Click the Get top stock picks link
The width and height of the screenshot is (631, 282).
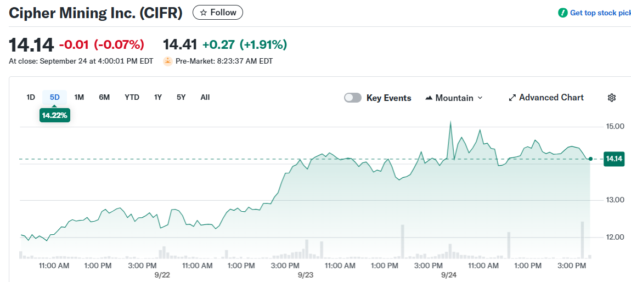pos(600,13)
